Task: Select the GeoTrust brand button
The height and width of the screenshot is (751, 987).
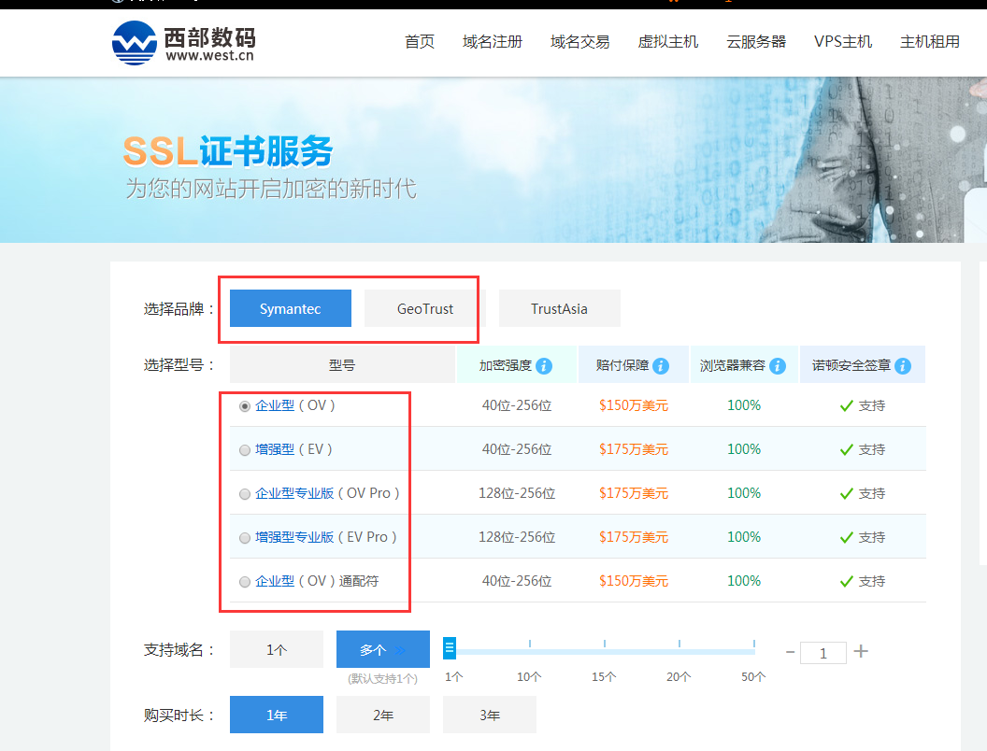Action: click(424, 309)
